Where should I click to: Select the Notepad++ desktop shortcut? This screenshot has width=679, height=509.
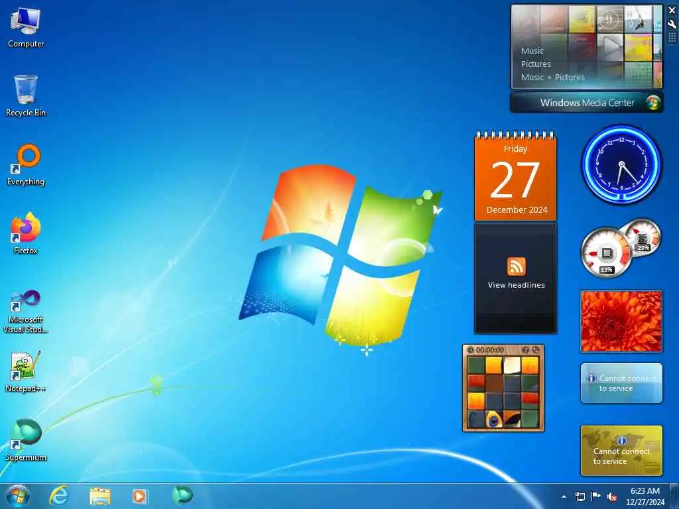(x=26, y=371)
